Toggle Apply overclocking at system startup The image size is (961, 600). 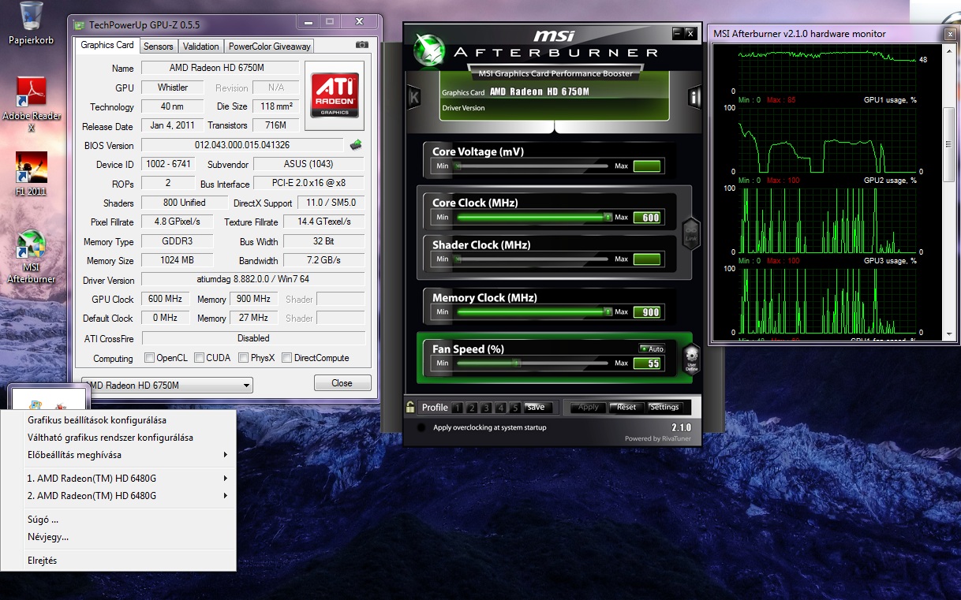pyautogui.click(x=421, y=427)
